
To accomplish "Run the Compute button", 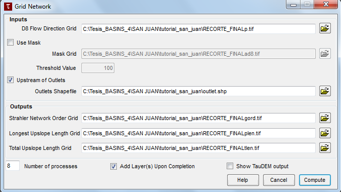I will tap(315, 180).
